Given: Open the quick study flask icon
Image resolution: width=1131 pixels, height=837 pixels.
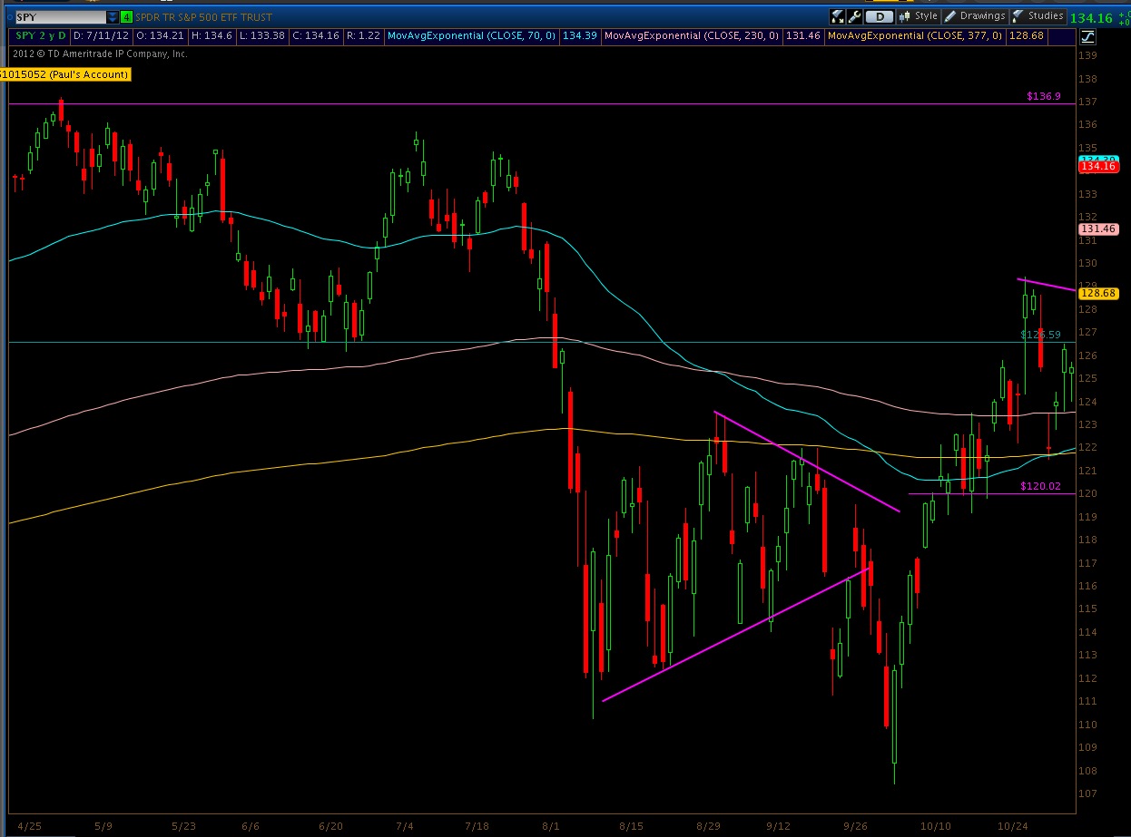Looking at the screenshot, I should tap(837, 16).
